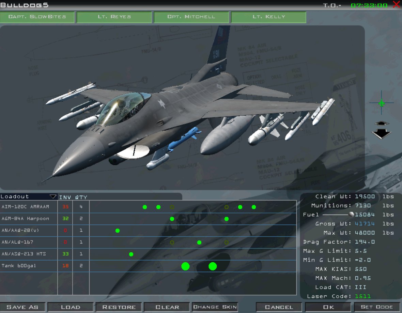
Task: Click Gross Wt value 41714
Action: [365, 224]
